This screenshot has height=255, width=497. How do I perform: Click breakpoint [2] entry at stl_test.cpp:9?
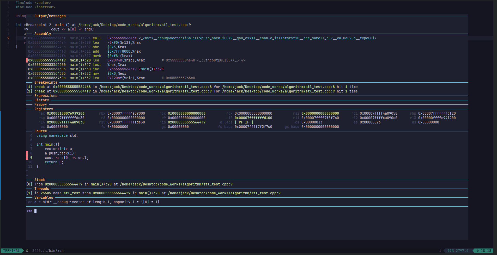pyautogui.click(x=192, y=91)
